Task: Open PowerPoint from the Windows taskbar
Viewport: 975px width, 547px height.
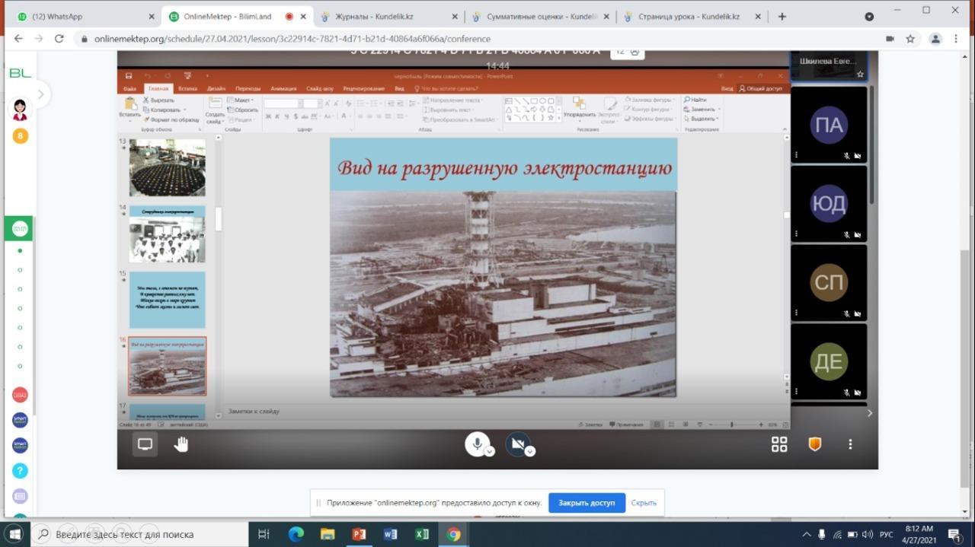Action: coord(359,534)
